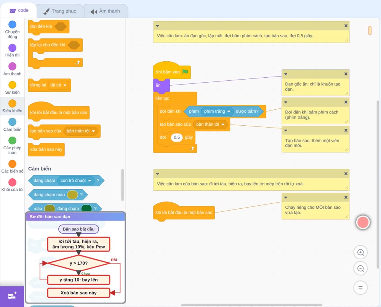Open the Hiển thị block category
Image resolution: width=381 pixels, height=307 pixels.
[12, 51]
